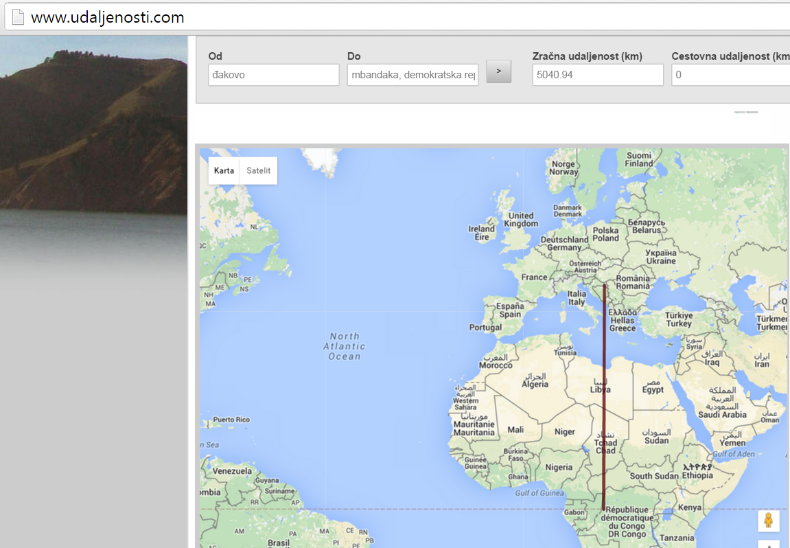Select Zračna udaljenost value field
This screenshot has width=790, height=548.
pyautogui.click(x=598, y=75)
